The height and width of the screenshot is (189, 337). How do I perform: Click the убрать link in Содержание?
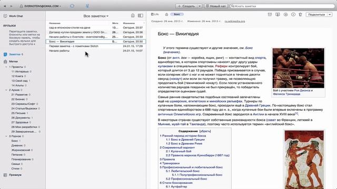click(x=205, y=131)
